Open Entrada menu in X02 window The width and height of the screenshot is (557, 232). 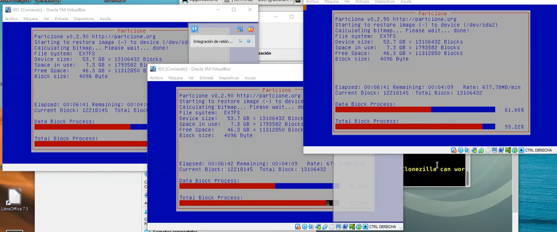pos(206,78)
